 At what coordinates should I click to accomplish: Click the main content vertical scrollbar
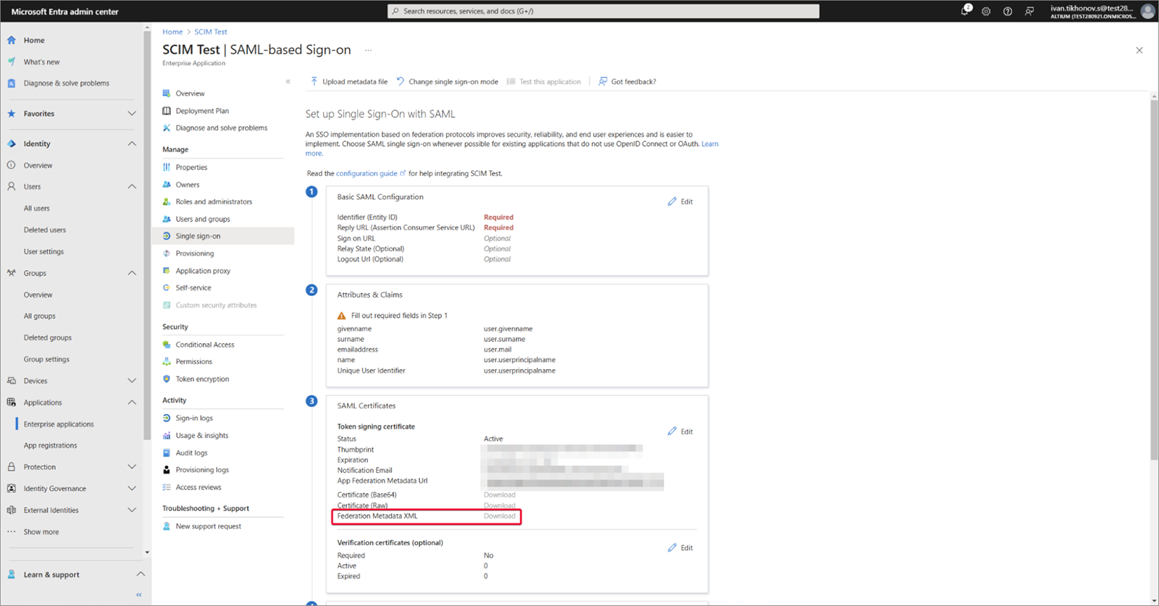click(1154, 280)
